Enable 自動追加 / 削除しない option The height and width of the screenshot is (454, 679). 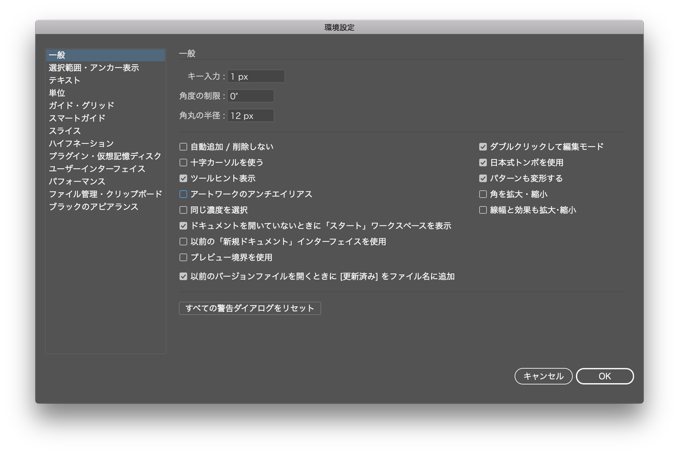(183, 146)
